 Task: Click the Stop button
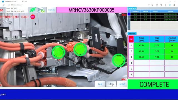pyautogui.click(x=111, y=84)
